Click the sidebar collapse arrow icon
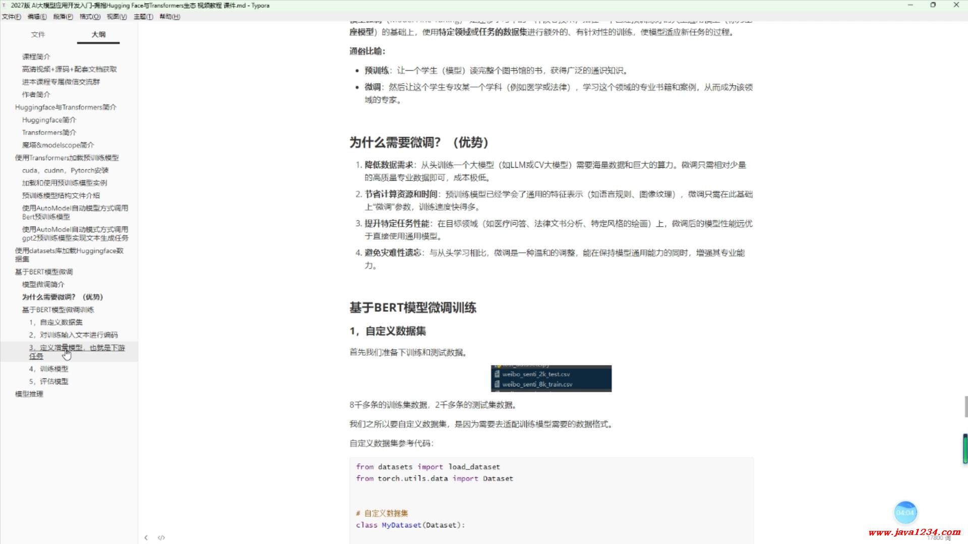968x544 pixels. (146, 537)
